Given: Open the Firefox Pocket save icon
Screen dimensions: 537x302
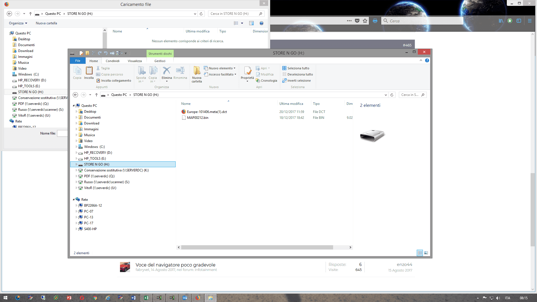Looking at the screenshot, I should pyautogui.click(x=357, y=21).
